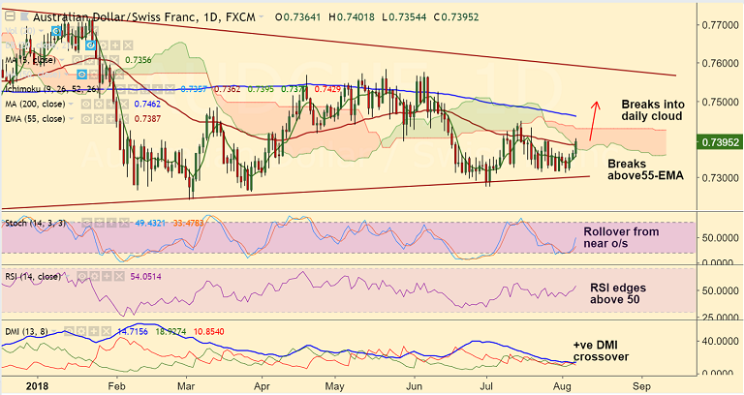The image size is (744, 395).
Task: Click the 2018 label on the time axis
Action: pos(38,386)
